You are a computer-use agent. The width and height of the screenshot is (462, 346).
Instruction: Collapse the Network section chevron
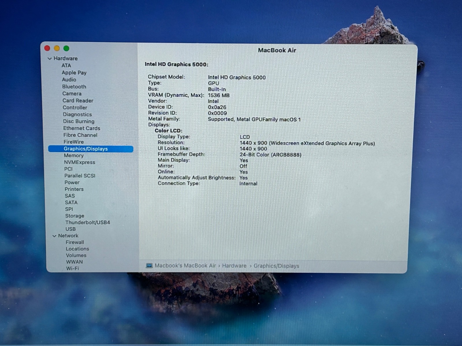[54, 236]
